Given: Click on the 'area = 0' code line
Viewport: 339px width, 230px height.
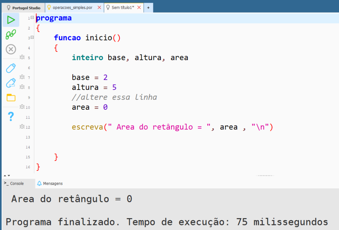Looking at the screenshot, I should pos(90,107).
